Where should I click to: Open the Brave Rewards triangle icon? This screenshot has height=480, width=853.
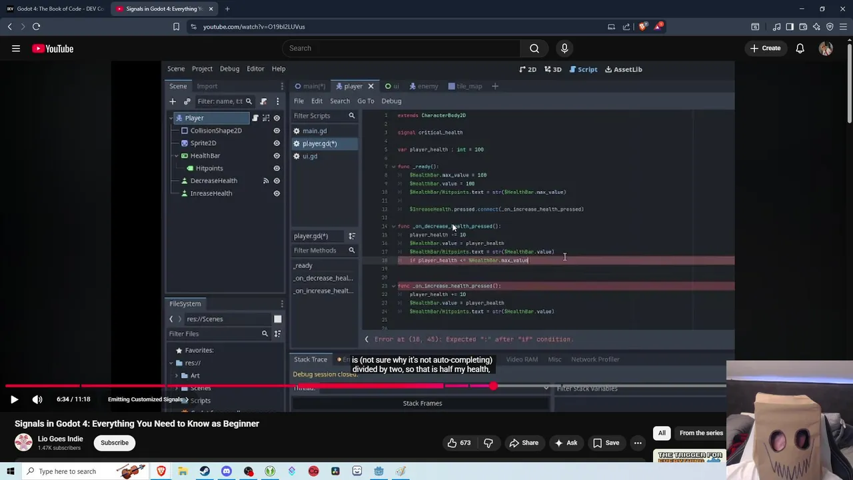pyautogui.click(x=658, y=27)
